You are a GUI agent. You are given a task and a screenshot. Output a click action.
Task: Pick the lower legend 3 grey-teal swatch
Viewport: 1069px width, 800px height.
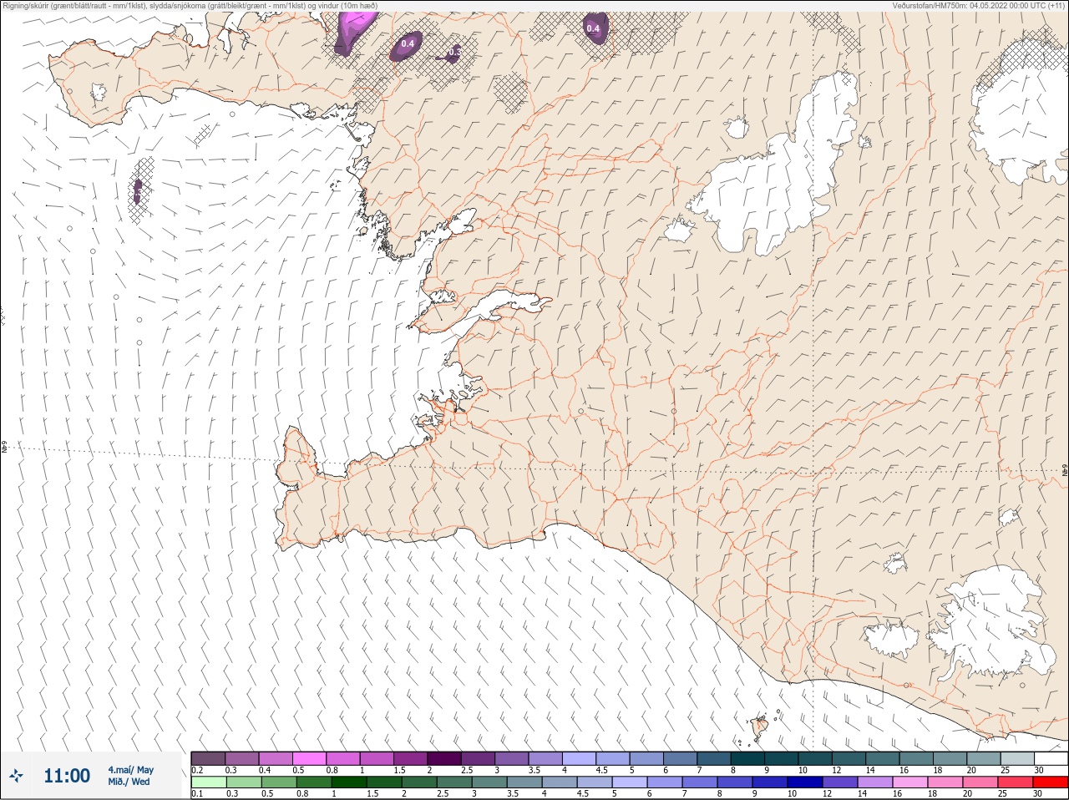489,782
